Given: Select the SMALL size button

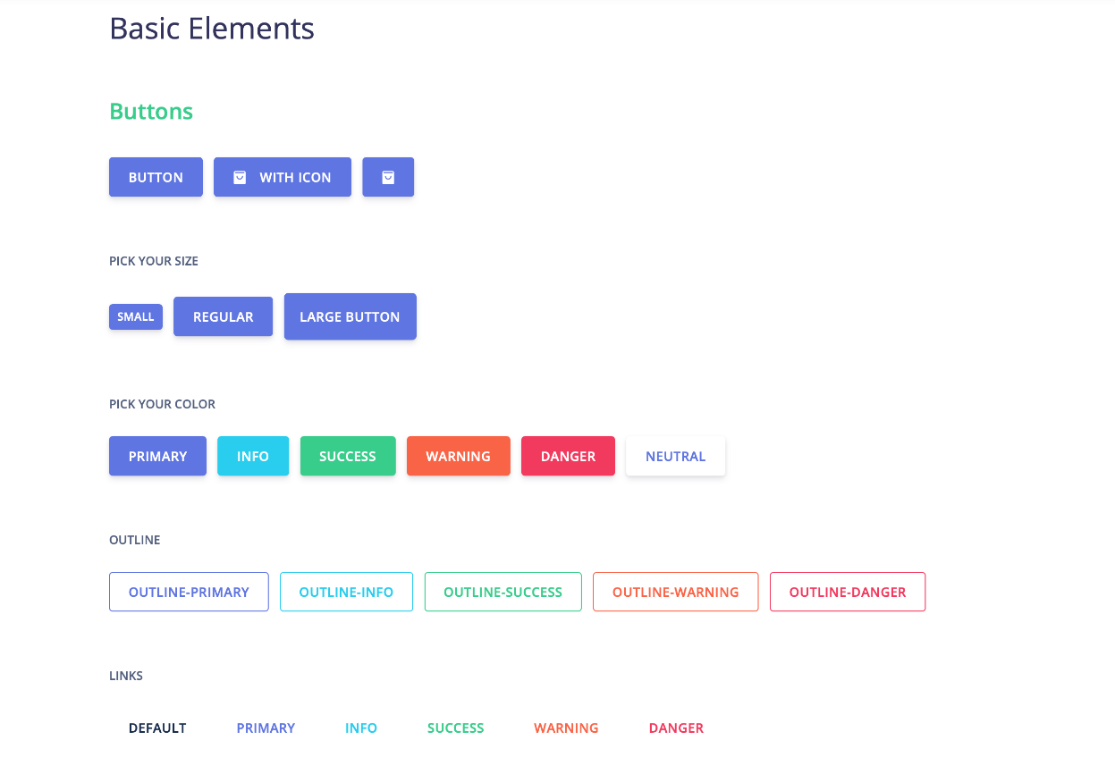Looking at the screenshot, I should (x=136, y=316).
